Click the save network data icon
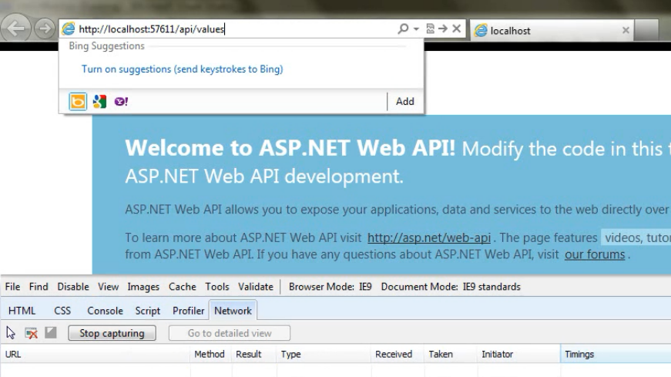The height and width of the screenshot is (377, 671). 51,332
